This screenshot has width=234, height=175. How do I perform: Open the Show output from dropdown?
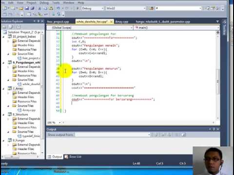click(x=149, y=135)
